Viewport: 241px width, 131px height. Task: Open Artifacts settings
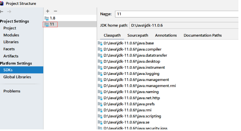[11, 56]
